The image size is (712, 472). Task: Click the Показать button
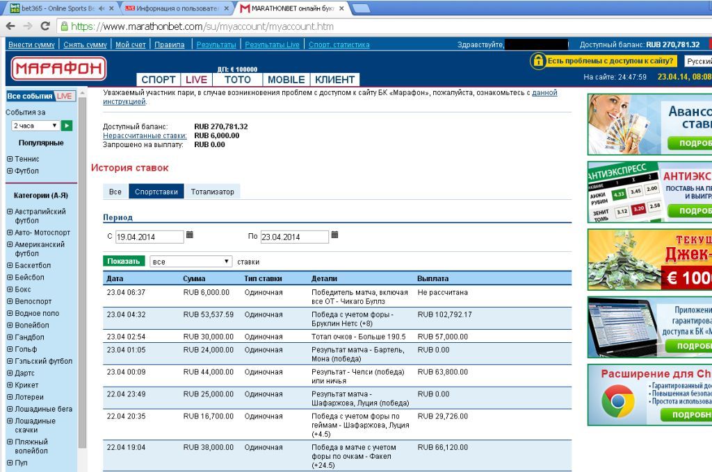(124, 261)
